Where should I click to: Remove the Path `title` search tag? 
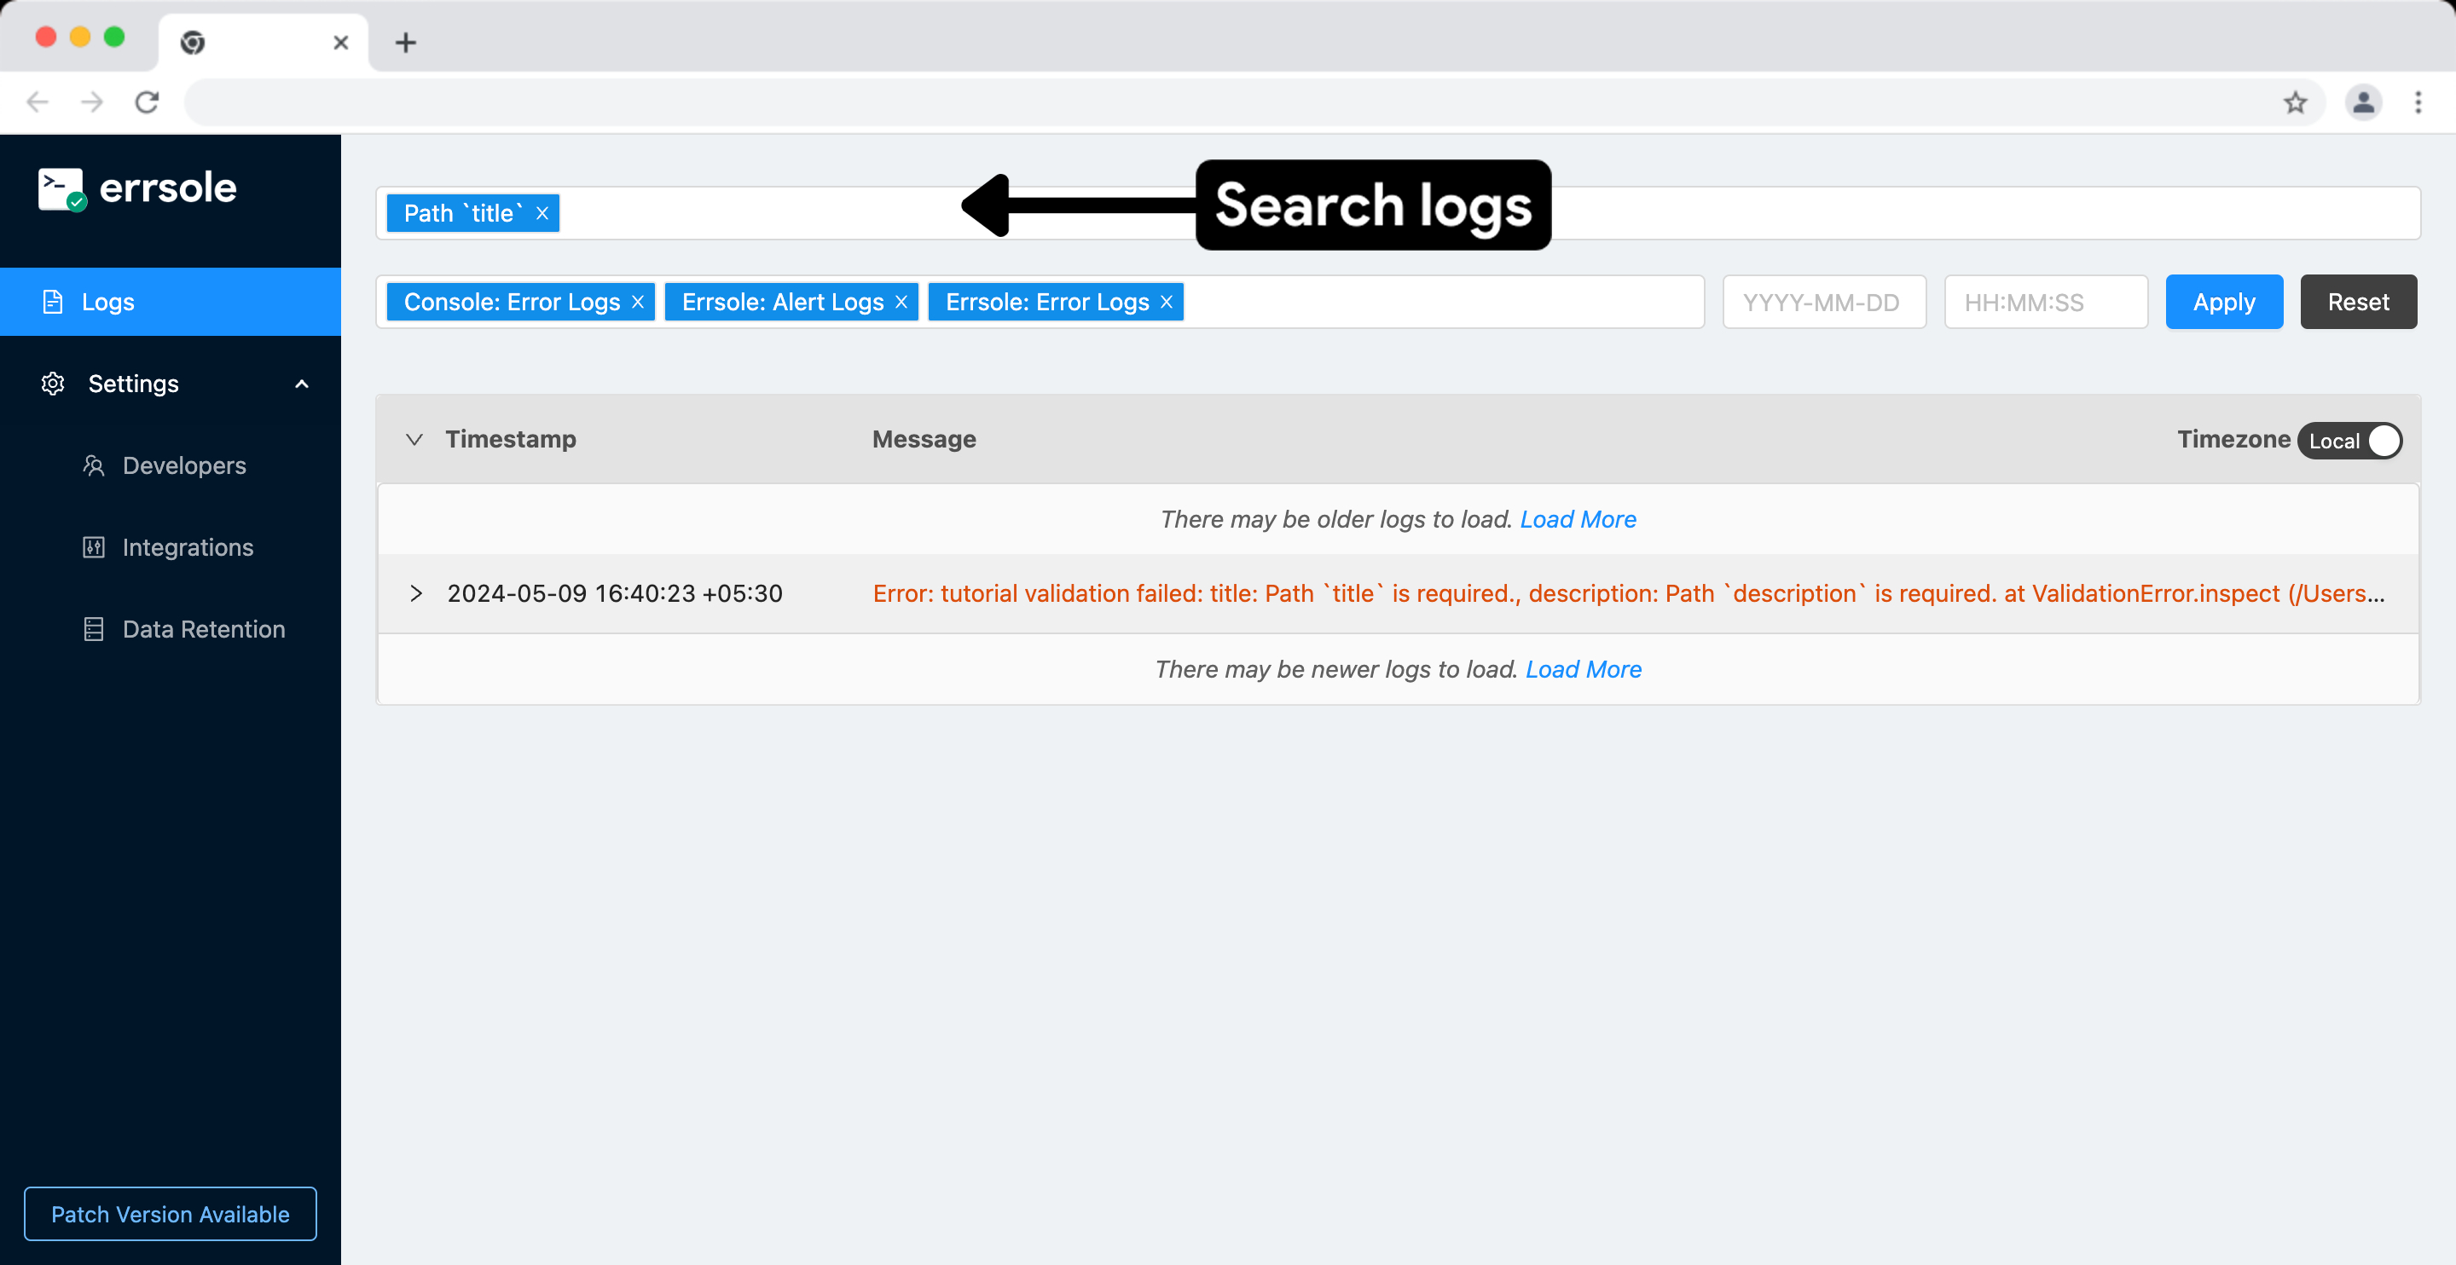point(542,214)
